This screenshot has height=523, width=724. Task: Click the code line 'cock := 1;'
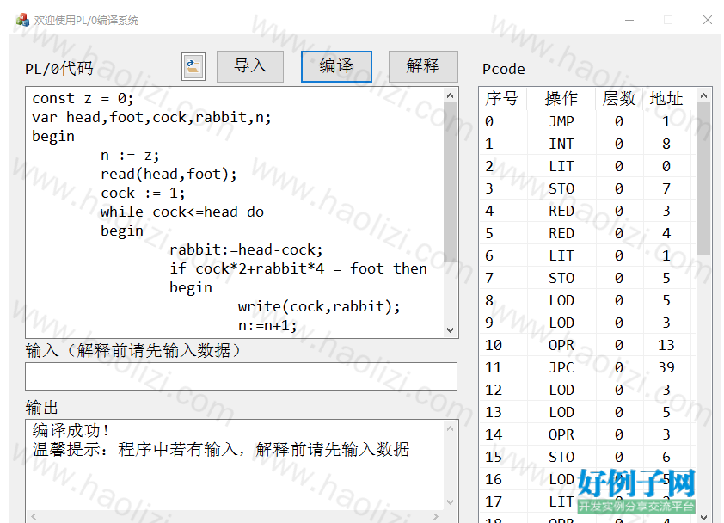(x=143, y=194)
